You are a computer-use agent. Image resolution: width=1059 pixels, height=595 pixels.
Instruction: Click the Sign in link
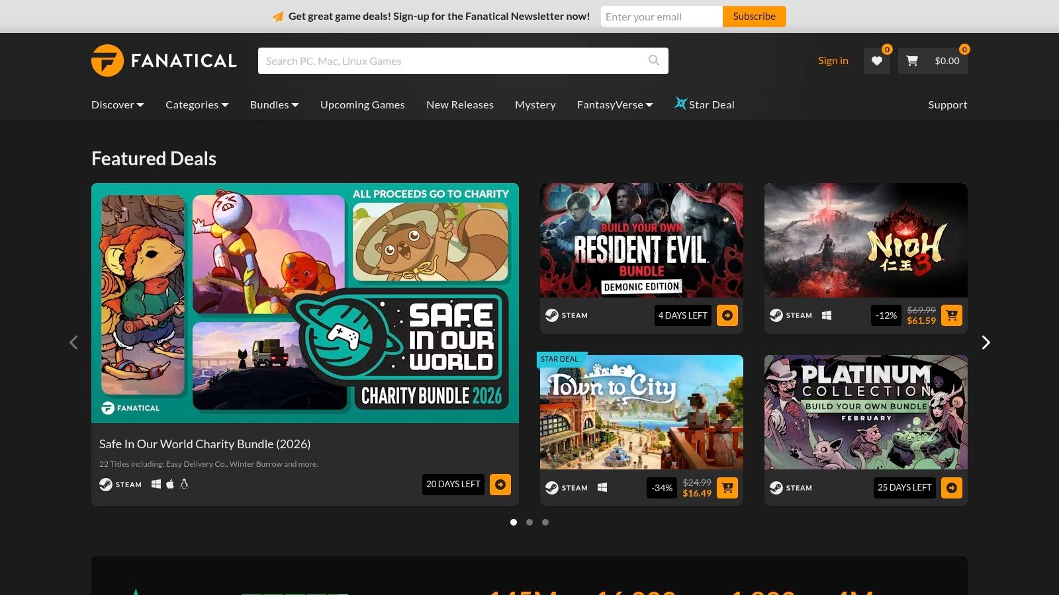pos(833,61)
